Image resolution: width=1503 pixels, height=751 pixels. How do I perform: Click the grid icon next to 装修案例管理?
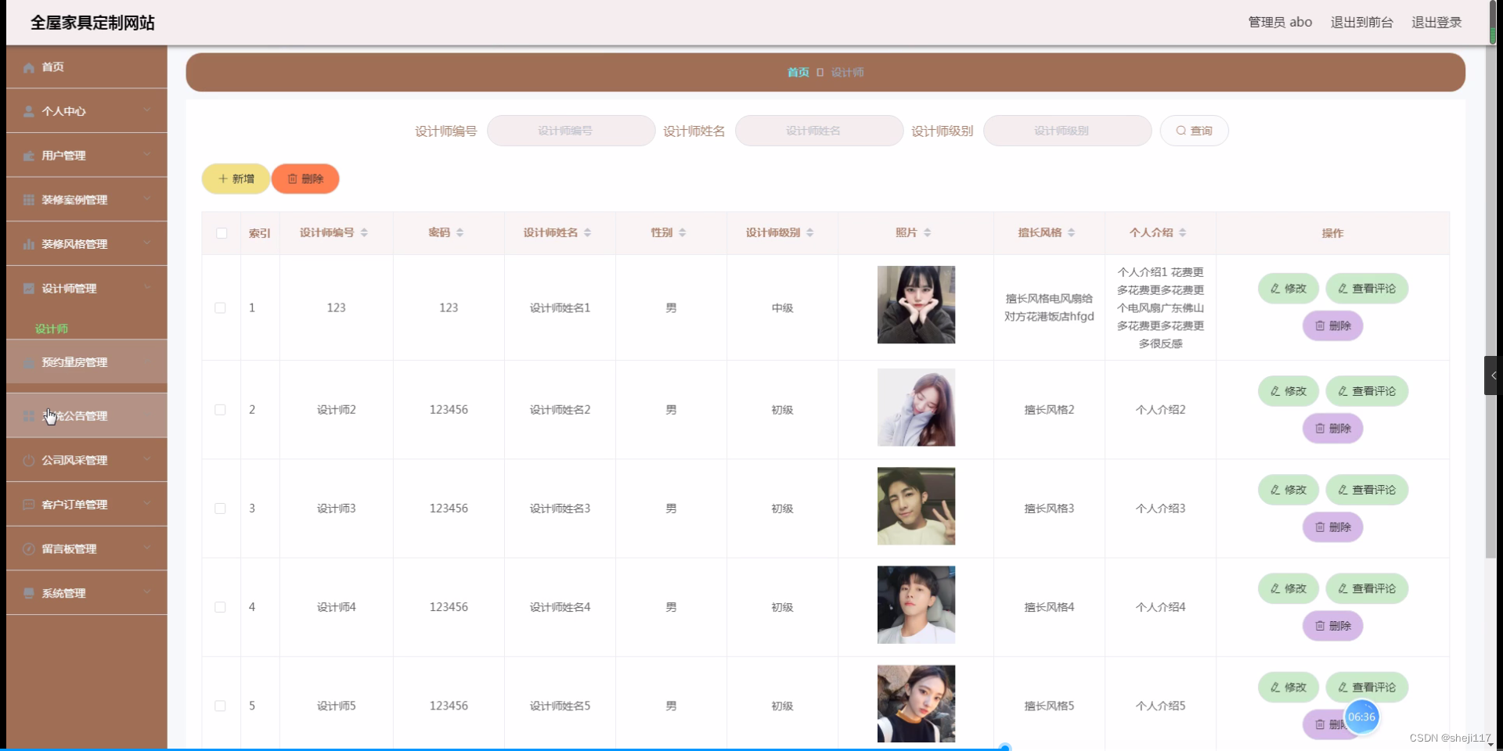pyautogui.click(x=29, y=200)
